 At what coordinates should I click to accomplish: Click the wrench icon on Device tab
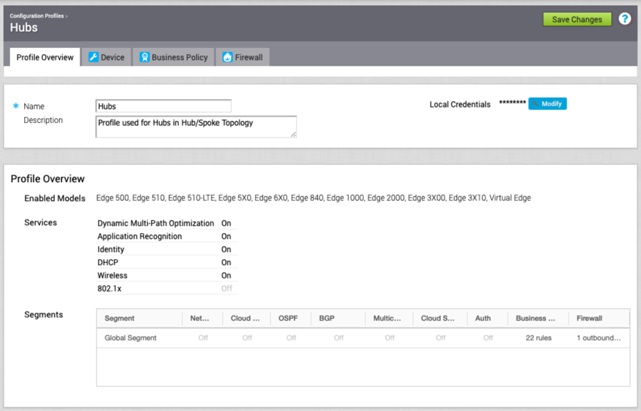pyautogui.click(x=94, y=57)
